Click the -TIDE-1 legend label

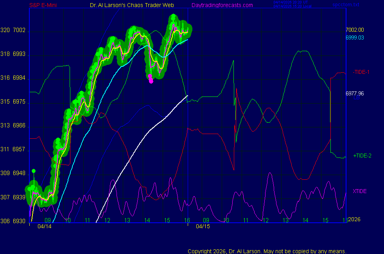361,72
